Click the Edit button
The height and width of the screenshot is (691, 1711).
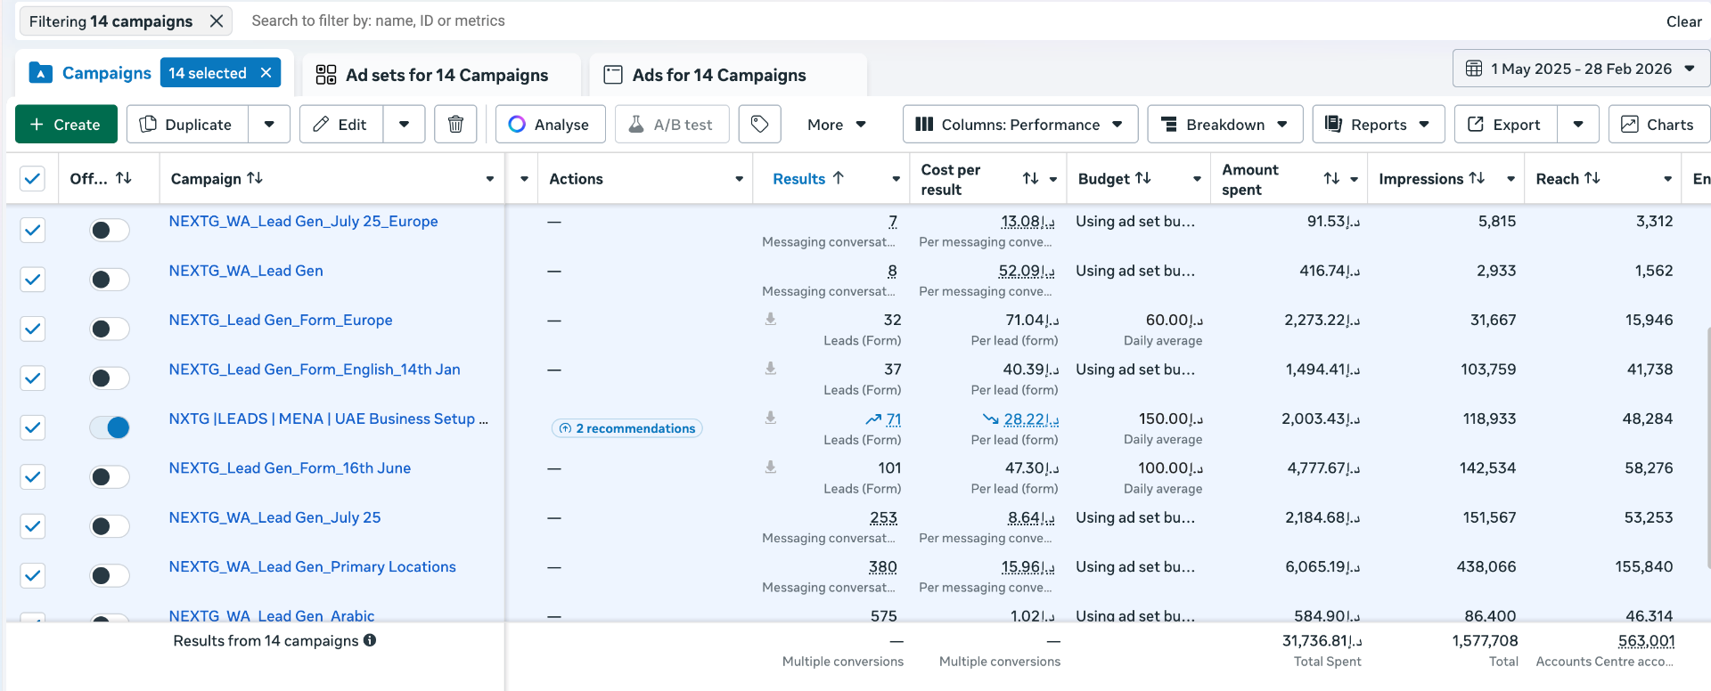tap(341, 125)
